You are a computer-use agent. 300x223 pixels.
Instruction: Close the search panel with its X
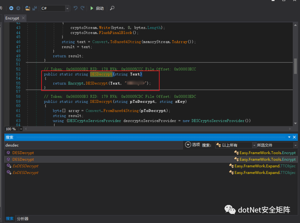tap(295, 137)
